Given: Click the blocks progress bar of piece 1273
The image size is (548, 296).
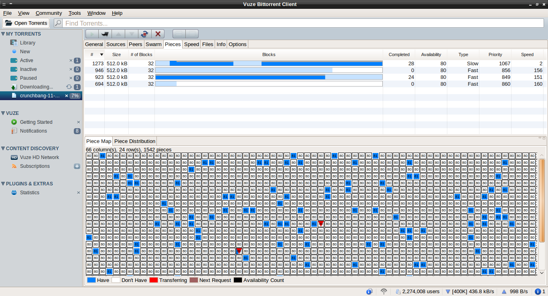Looking at the screenshot, I should click(x=269, y=63).
